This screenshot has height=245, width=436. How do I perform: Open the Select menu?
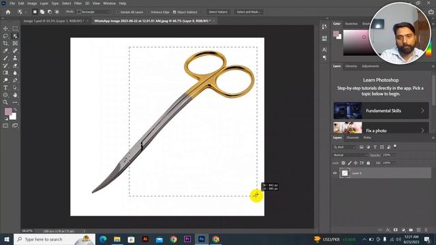coord(66,3)
